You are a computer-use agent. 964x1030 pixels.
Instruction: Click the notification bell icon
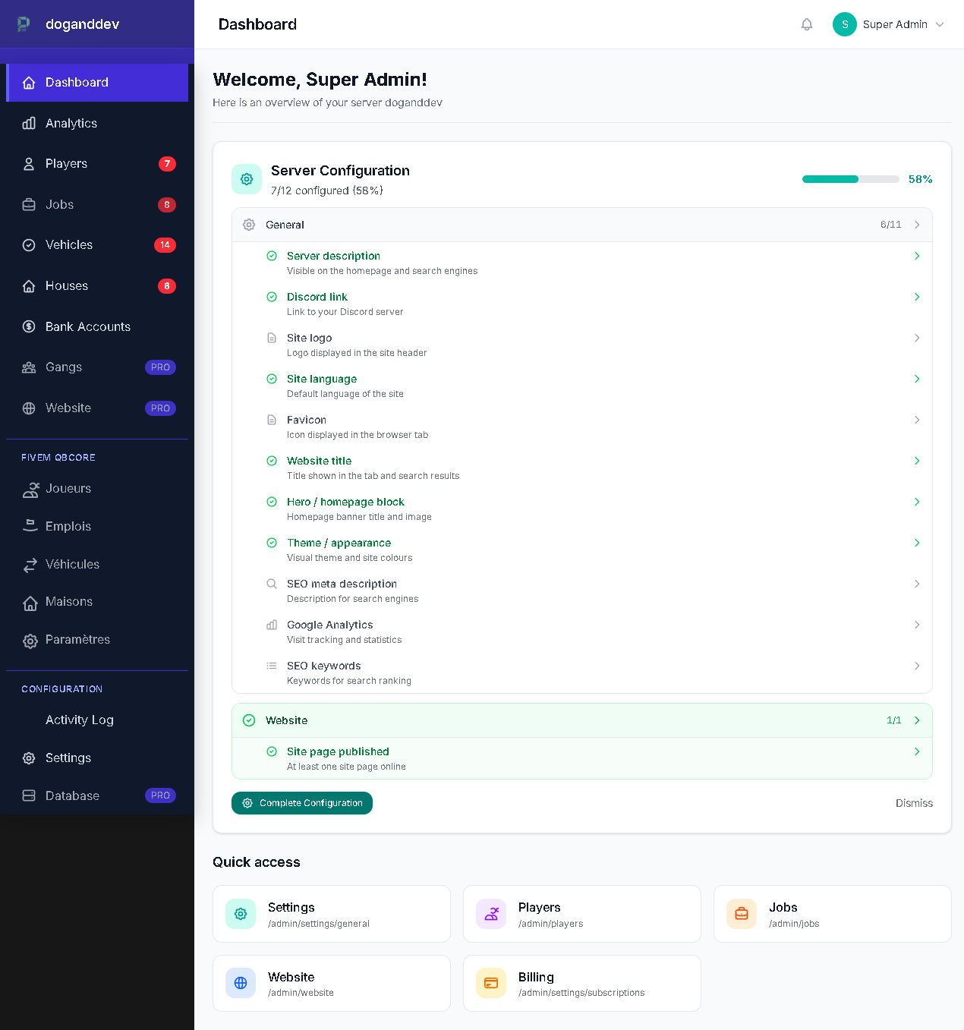[x=807, y=24]
